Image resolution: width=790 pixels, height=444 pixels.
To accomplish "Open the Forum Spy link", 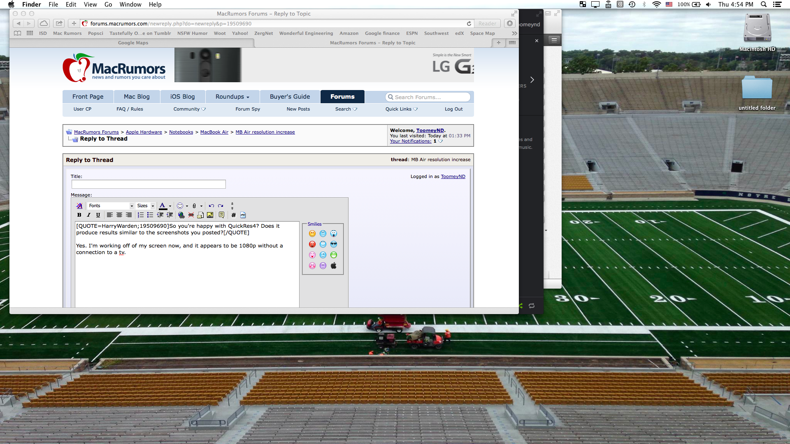I will click(248, 109).
